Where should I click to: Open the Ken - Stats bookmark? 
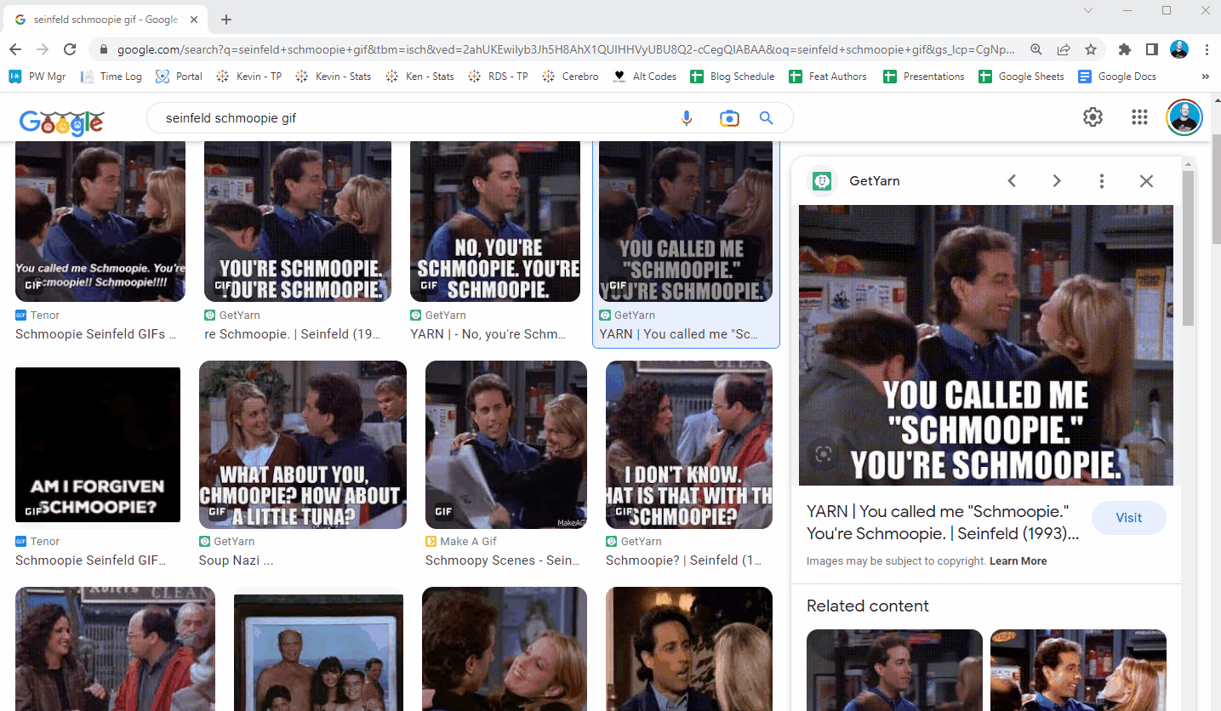point(419,77)
